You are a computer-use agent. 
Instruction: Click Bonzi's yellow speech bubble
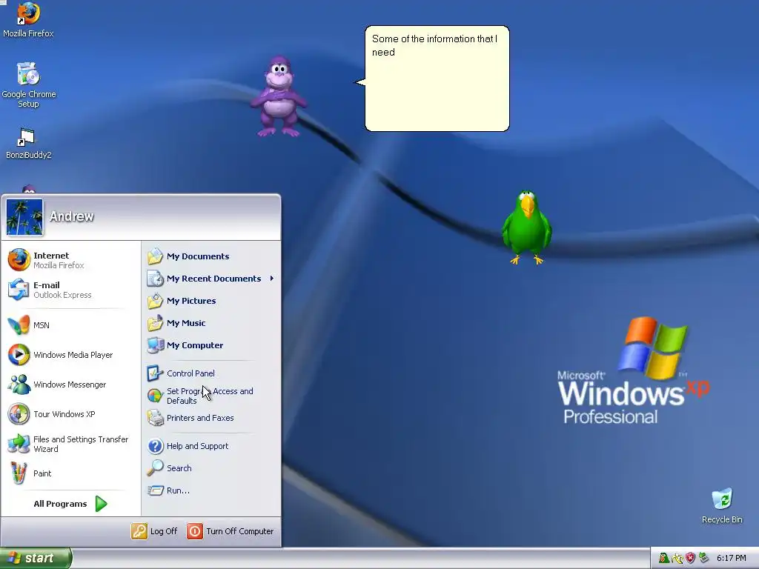437,79
